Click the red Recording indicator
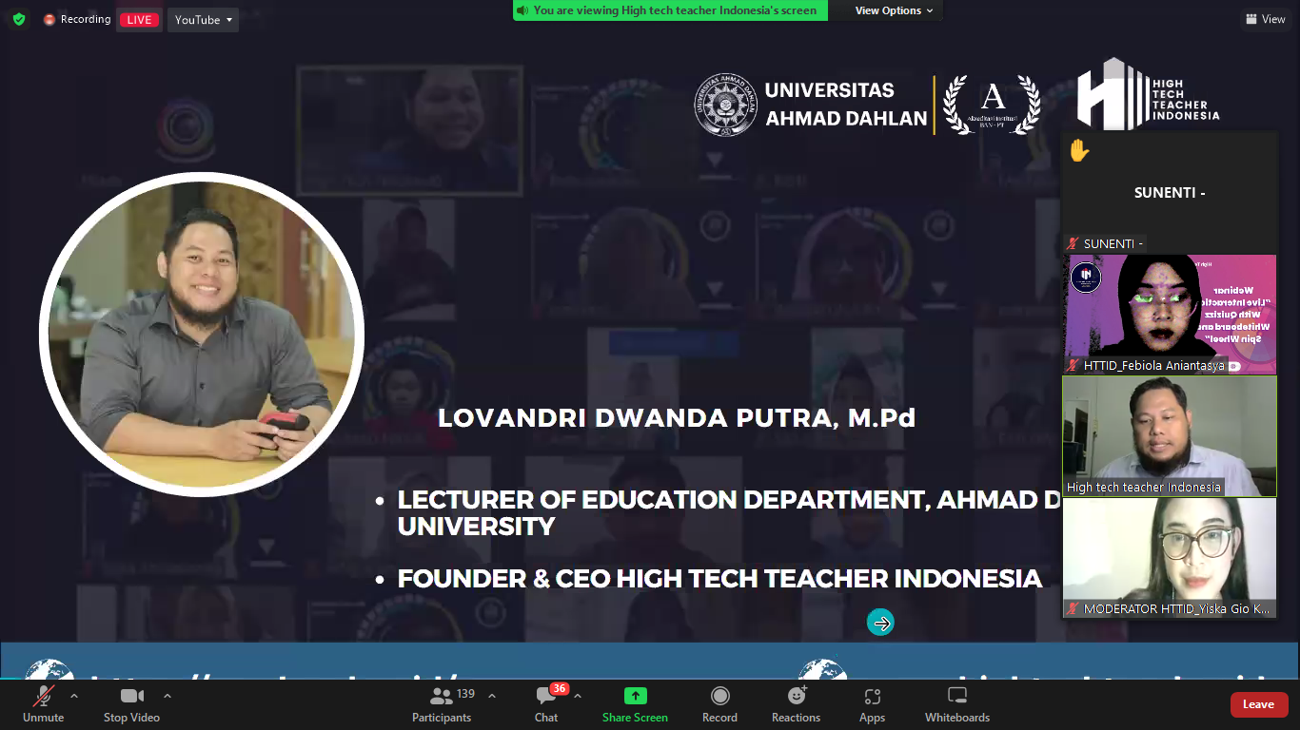 (x=77, y=19)
